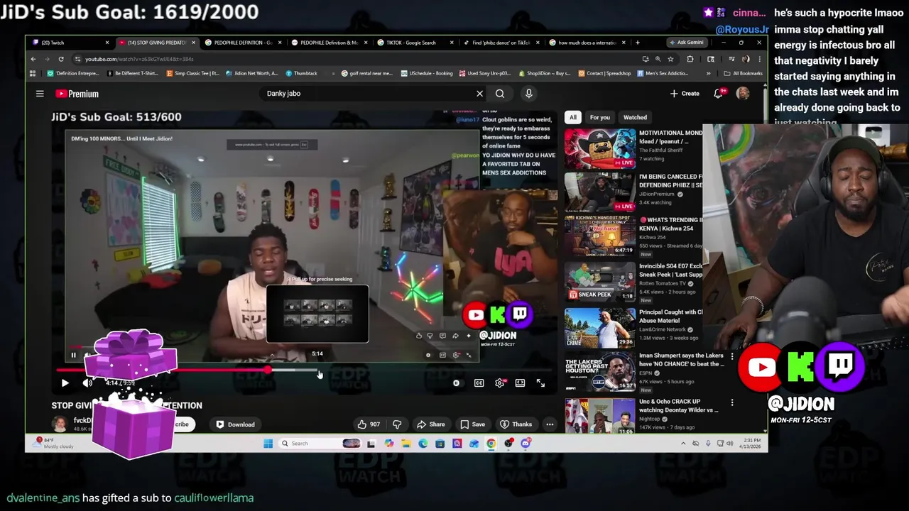Enter full screen mode
909x511 pixels.
(x=540, y=383)
